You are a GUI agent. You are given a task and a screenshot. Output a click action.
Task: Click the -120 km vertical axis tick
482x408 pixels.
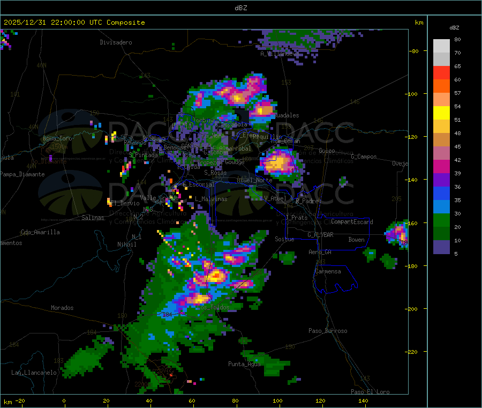(x=412, y=137)
